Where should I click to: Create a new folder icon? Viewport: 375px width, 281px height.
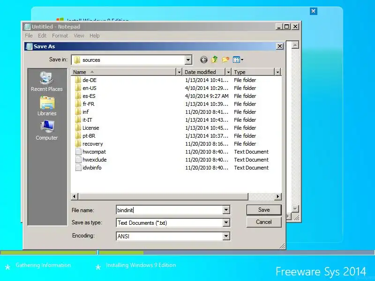coord(225,59)
